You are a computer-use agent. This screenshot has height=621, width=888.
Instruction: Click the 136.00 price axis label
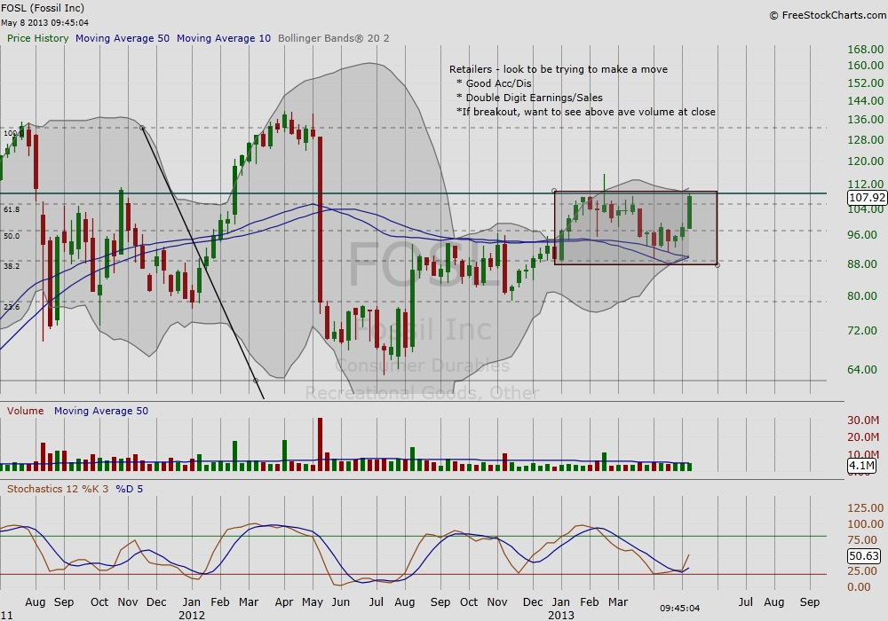(865, 120)
